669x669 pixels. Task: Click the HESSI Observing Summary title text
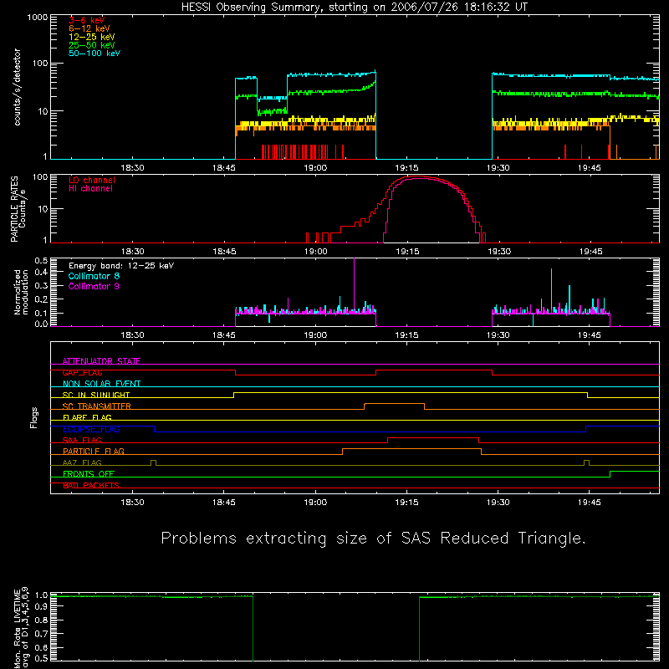pyautogui.click(x=355, y=8)
